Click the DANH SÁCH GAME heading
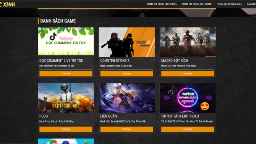The width and height of the screenshot is (256, 144). [x=58, y=21]
